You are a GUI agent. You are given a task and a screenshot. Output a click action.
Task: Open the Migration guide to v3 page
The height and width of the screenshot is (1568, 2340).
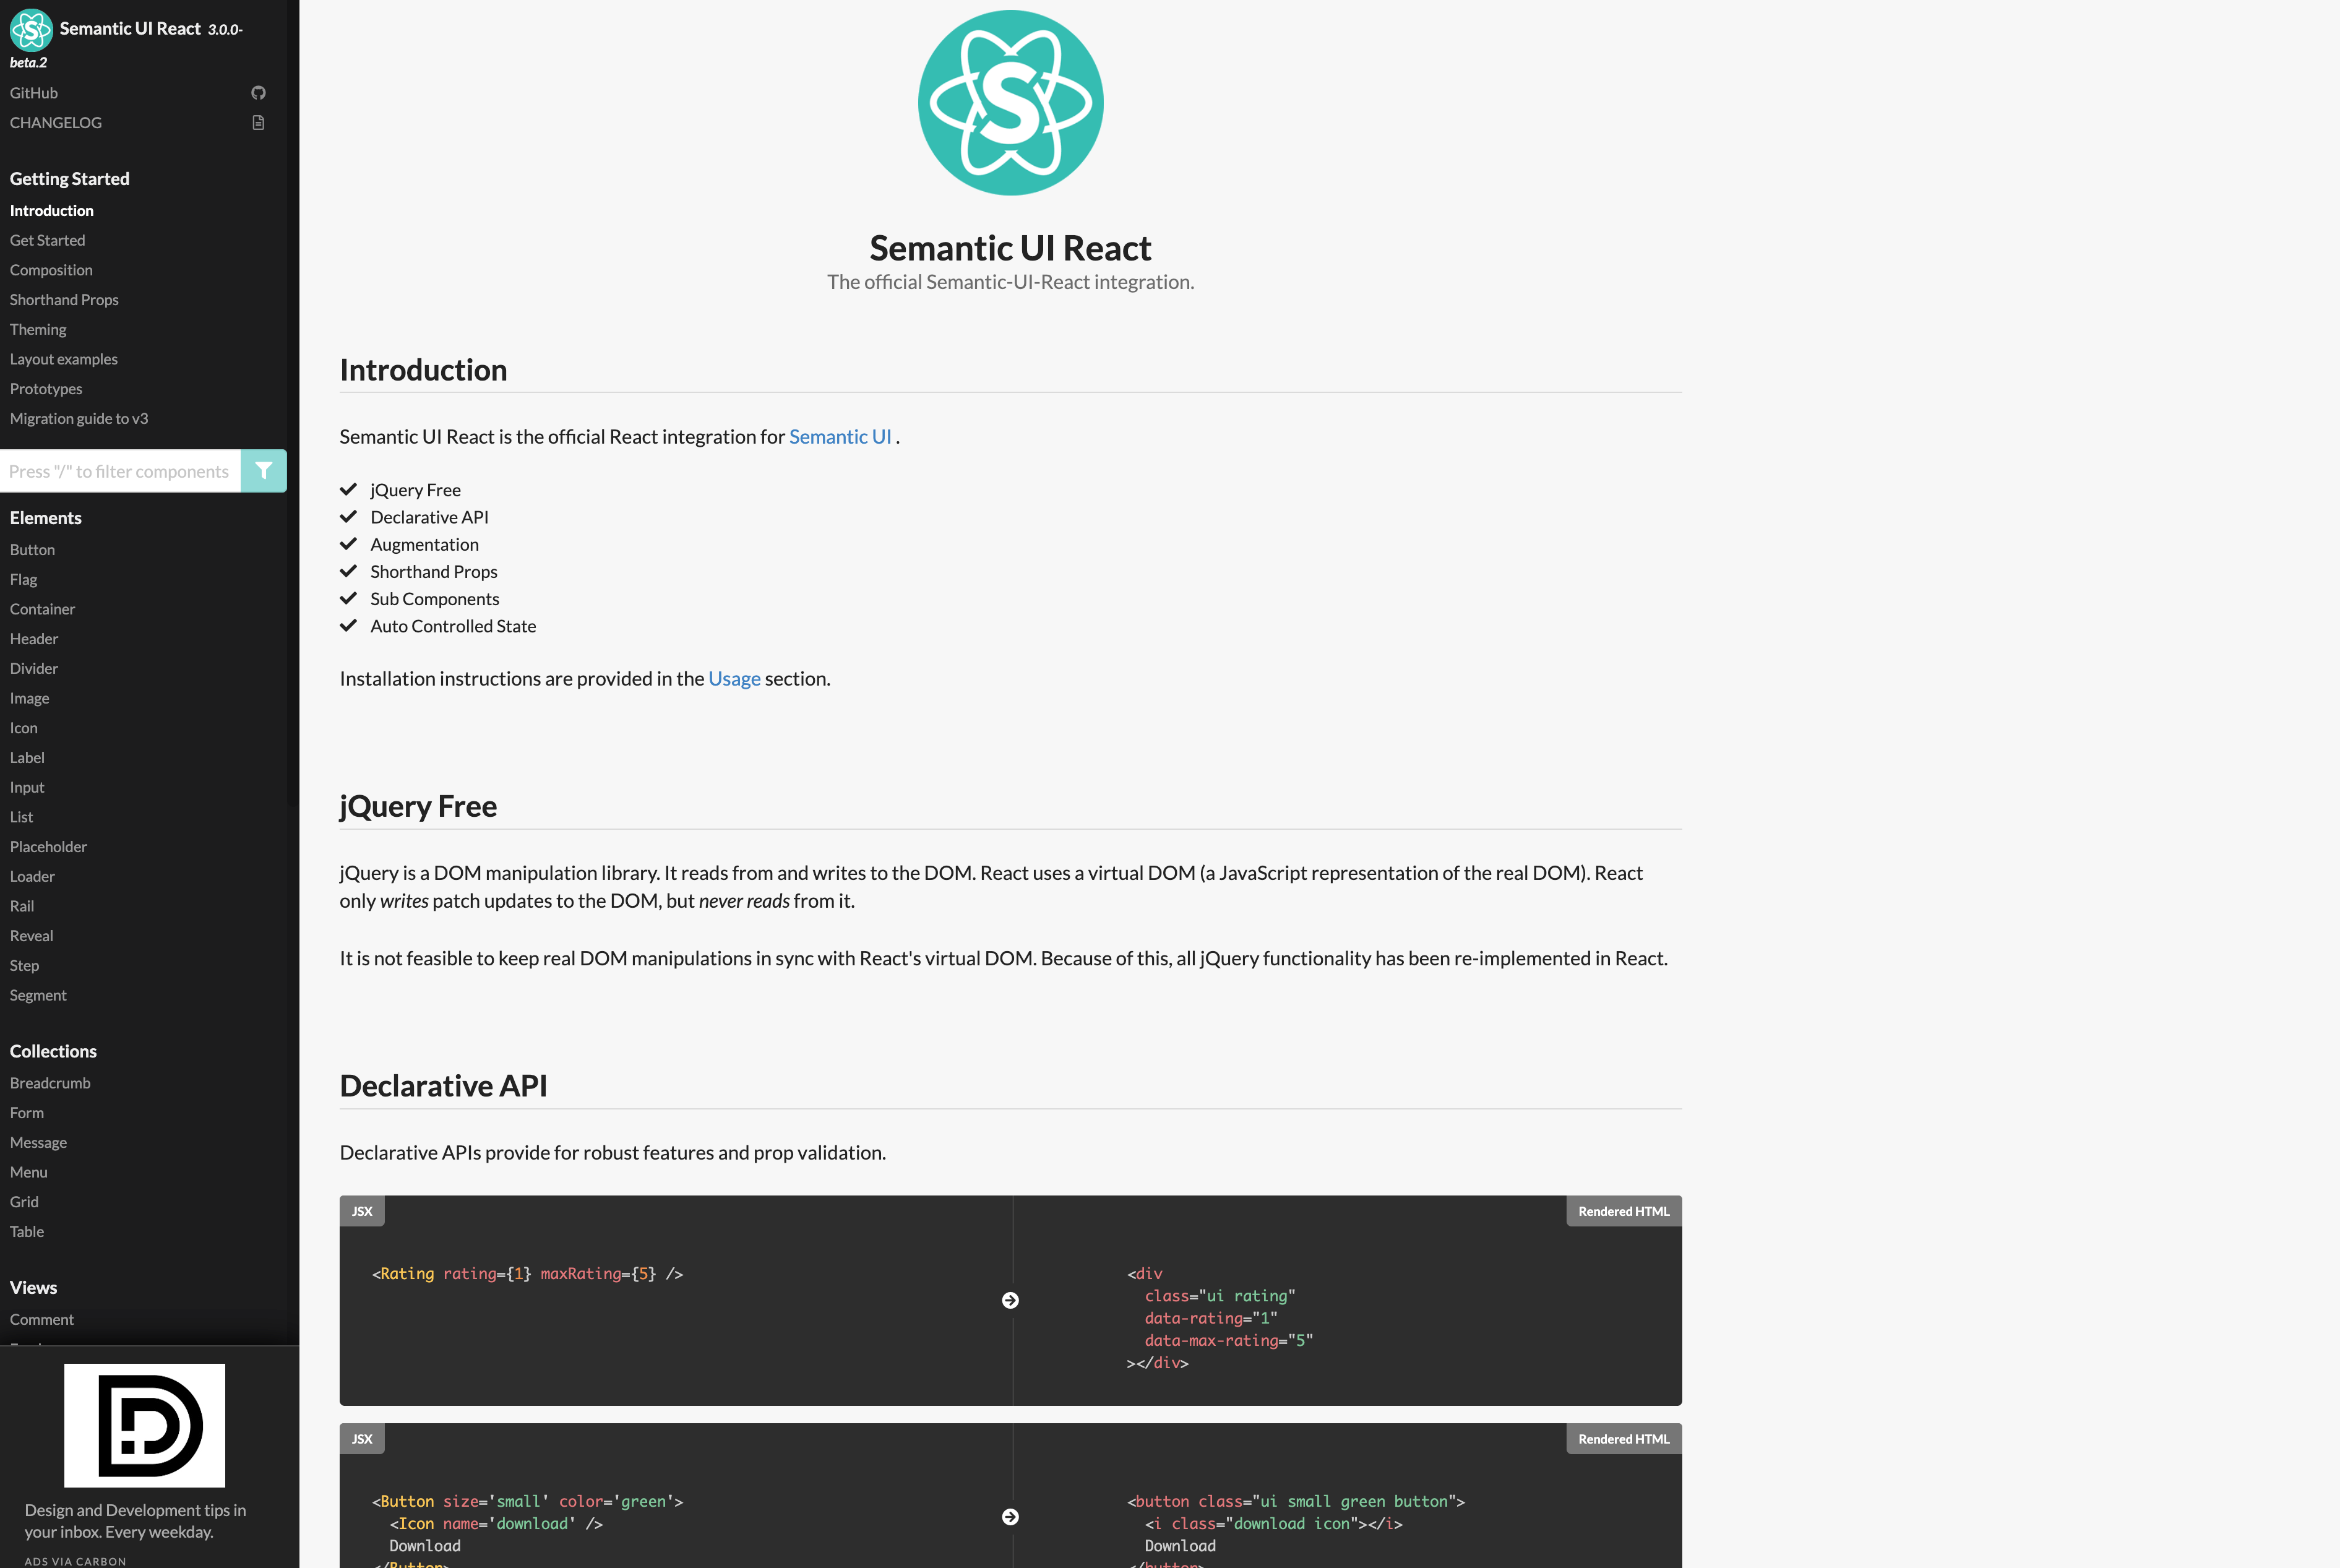79,418
